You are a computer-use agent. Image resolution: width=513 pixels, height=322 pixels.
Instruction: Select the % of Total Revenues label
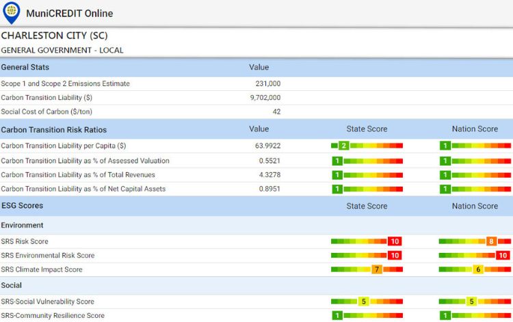[x=78, y=175]
